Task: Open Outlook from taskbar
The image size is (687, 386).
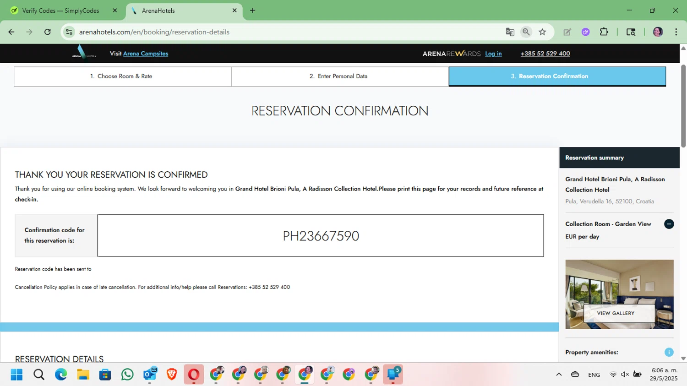Action: (x=150, y=375)
